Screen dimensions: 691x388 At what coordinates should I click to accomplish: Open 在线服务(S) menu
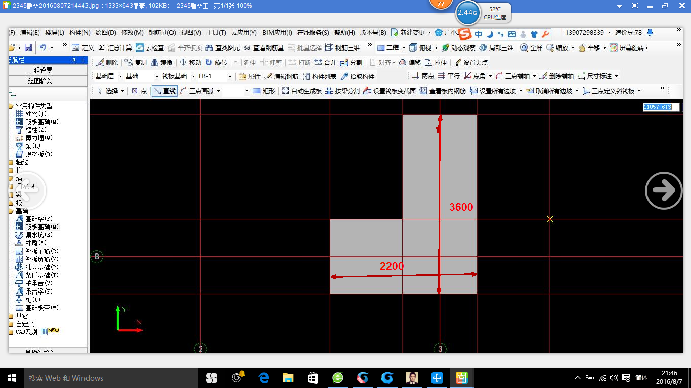tap(313, 32)
